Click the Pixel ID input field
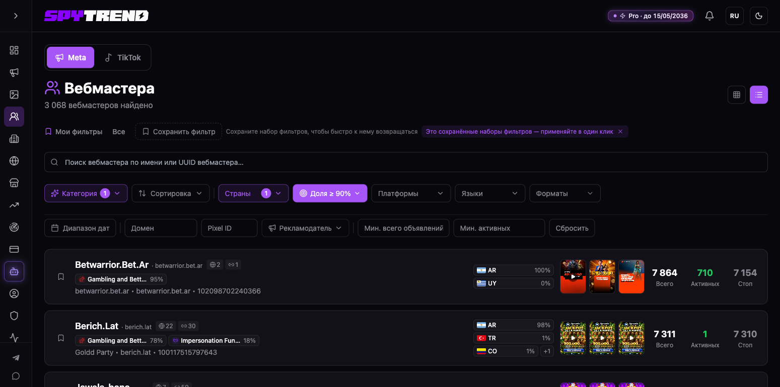The height and width of the screenshot is (387, 780). pos(229,228)
